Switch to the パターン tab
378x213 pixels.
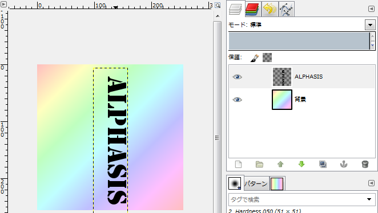[256, 184]
